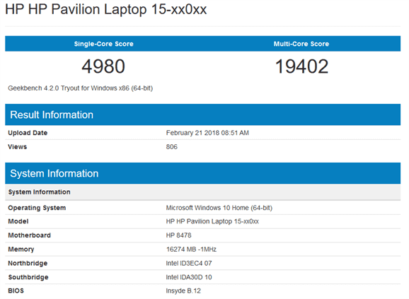The width and height of the screenshot is (409, 299).
Task: Select the Geekbench 4.2.0 Tryout version text
Action: (81, 88)
